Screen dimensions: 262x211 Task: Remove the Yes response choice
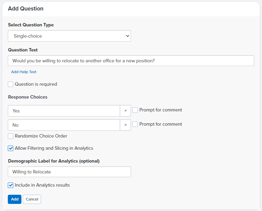[125, 111]
